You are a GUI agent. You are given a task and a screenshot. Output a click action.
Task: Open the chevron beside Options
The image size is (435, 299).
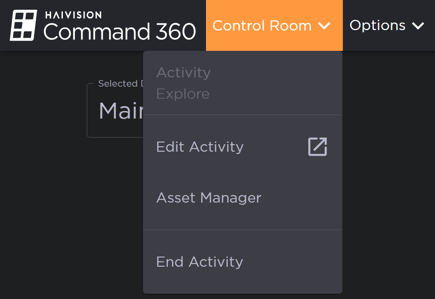[418, 26]
